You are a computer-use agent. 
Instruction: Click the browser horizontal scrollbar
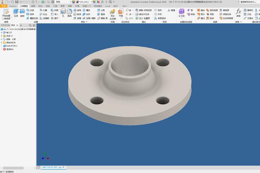coord(13,168)
